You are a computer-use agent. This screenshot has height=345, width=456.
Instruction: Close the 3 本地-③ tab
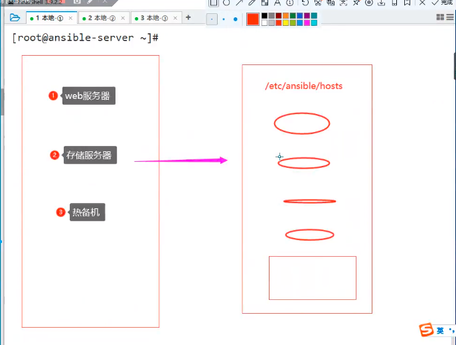[175, 18]
